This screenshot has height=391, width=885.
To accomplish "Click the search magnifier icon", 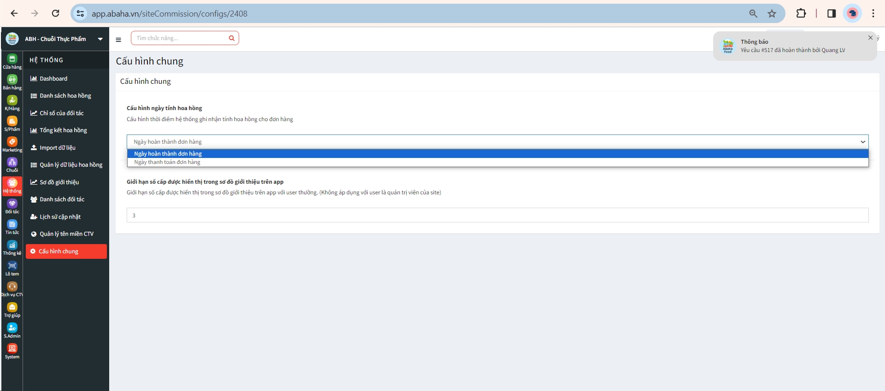I will (x=232, y=38).
